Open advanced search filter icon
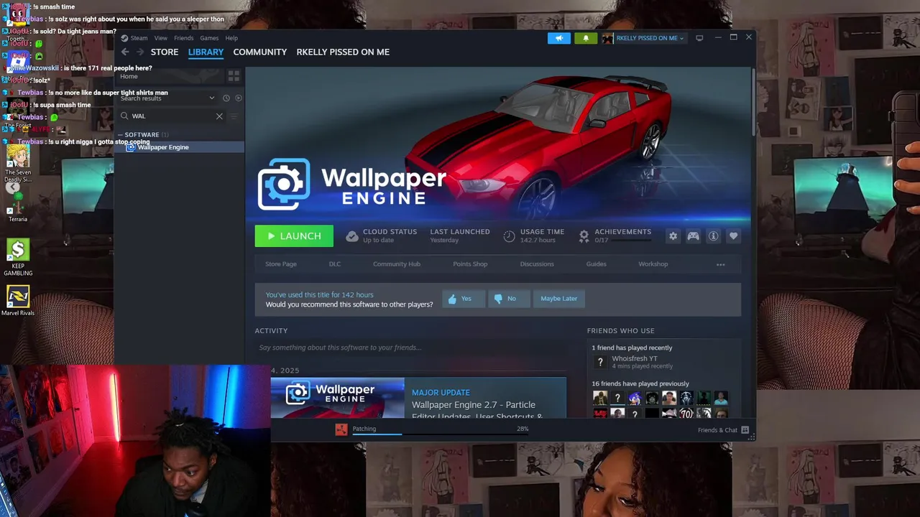Screen dimensions: 920x517 click(x=234, y=116)
